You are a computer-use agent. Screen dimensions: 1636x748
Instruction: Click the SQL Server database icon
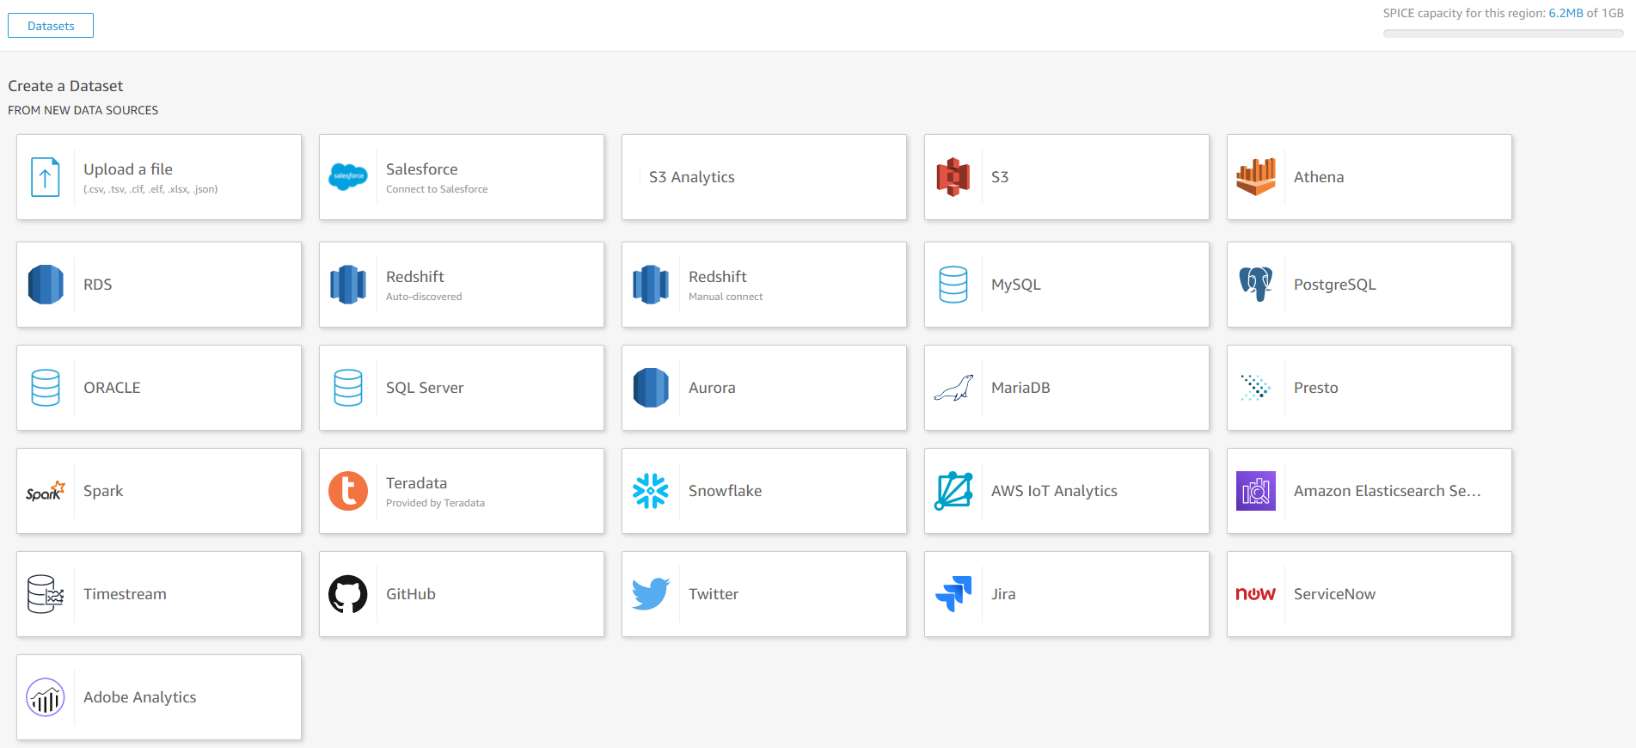348,388
